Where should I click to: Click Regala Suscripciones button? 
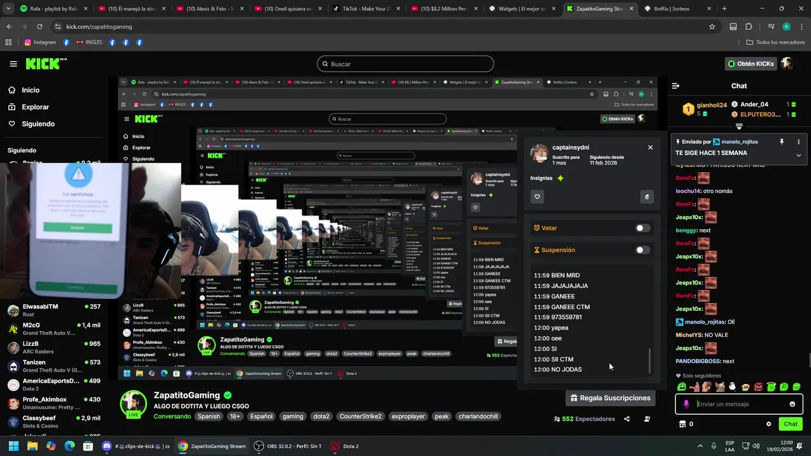tap(610, 398)
